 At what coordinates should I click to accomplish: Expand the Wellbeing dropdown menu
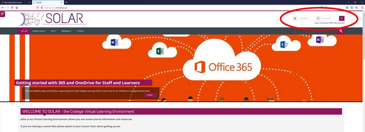[x=67, y=31]
